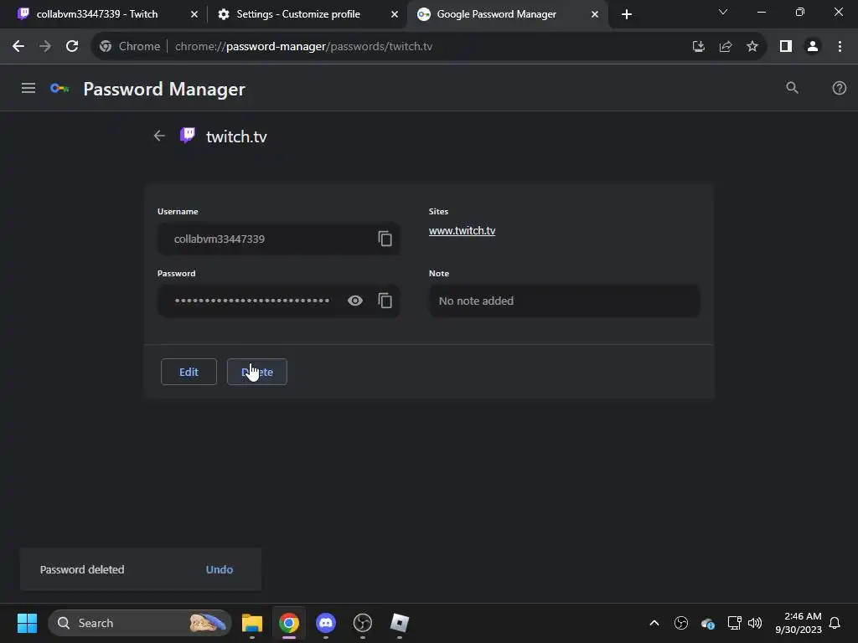Viewport: 858px width, 643px height.
Task: Open the www.twitch.tv site link
Action: point(462,231)
